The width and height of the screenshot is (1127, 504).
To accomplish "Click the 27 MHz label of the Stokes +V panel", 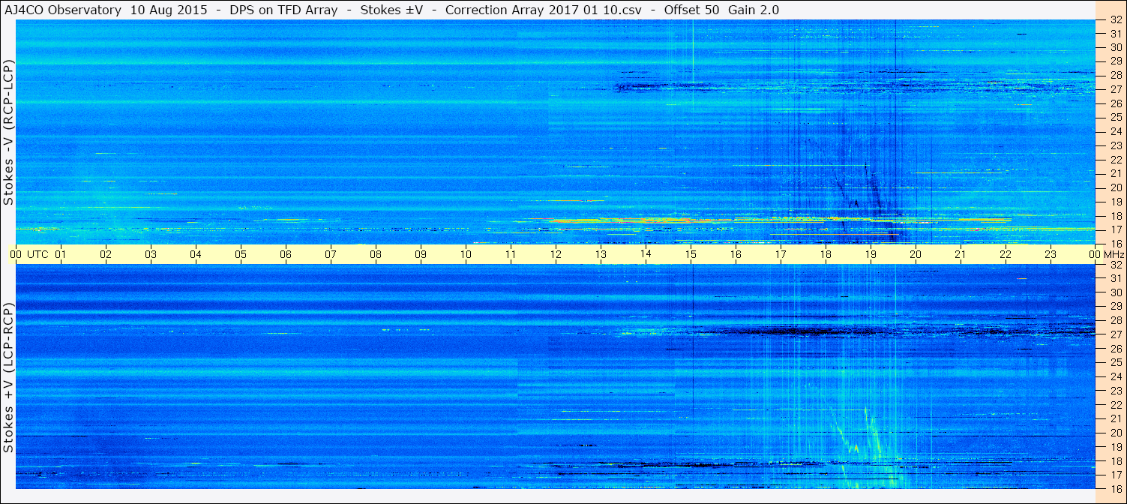I will coord(1115,334).
